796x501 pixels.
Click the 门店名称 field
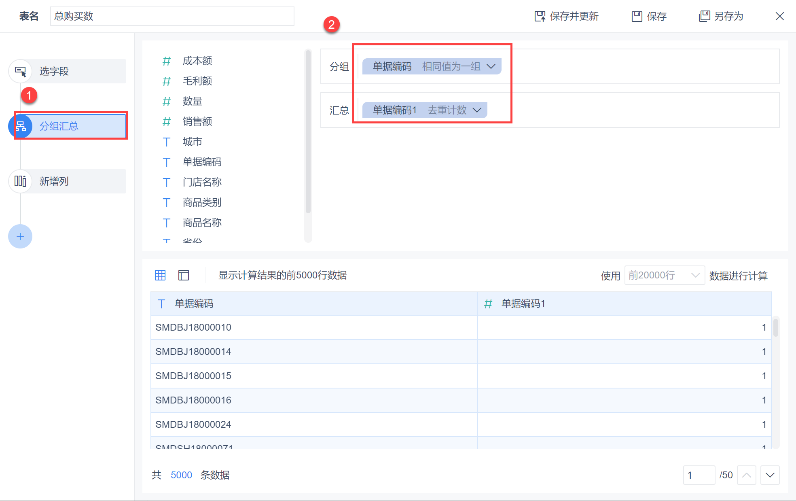point(202,182)
